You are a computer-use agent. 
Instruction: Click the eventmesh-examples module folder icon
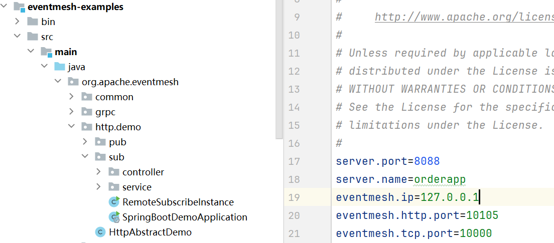(19, 7)
